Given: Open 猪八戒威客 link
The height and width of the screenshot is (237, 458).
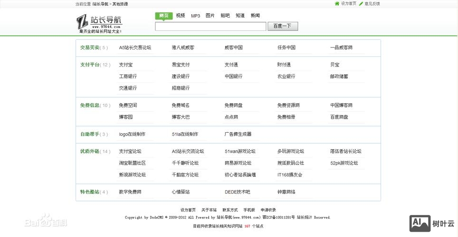Looking at the screenshot, I should point(183,47).
